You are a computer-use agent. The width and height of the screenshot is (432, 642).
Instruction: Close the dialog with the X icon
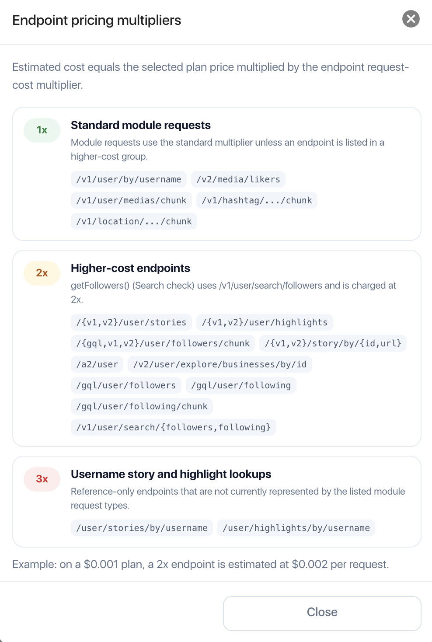click(x=411, y=19)
